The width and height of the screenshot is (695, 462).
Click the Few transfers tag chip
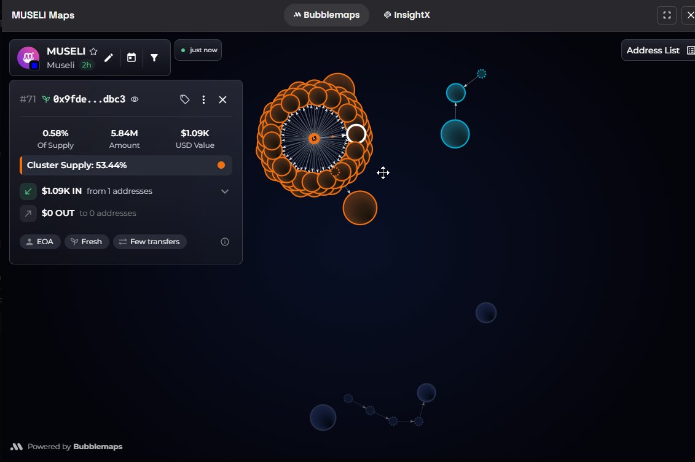coord(150,242)
